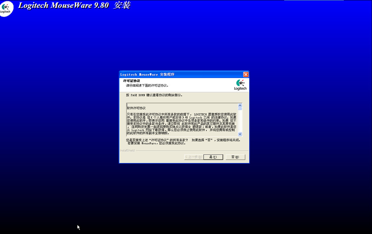Click the InstallShield label text
Image resolution: width=372 pixels, height=234 pixels.
pyautogui.click(x=127, y=150)
